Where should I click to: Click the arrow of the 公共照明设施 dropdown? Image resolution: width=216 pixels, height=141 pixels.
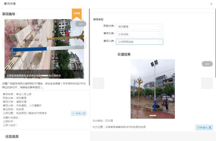[x=160, y=42]
